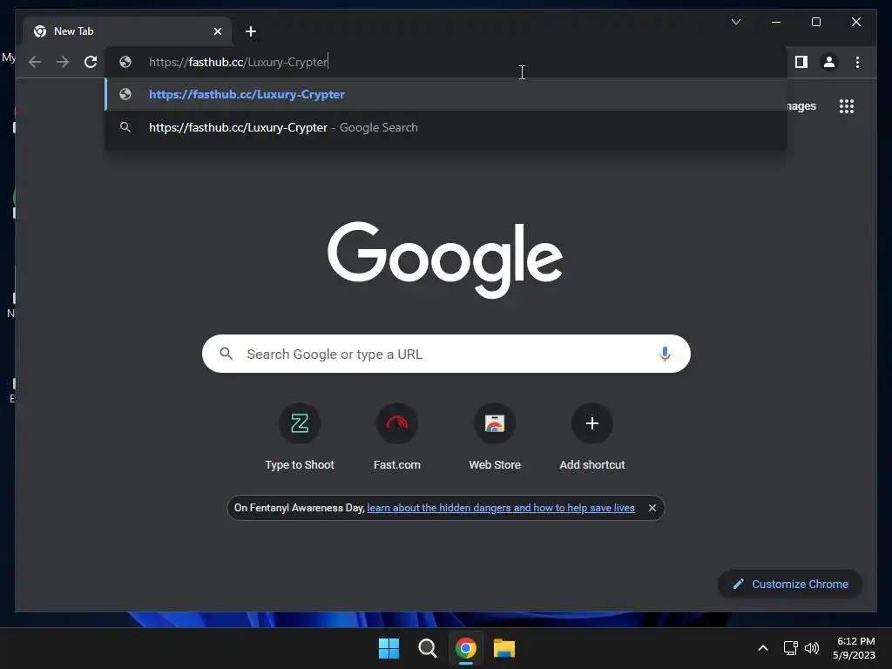Select the Google Search suggestion row
Viewport: 892px width, 669px height.
(x=446, y=127)
